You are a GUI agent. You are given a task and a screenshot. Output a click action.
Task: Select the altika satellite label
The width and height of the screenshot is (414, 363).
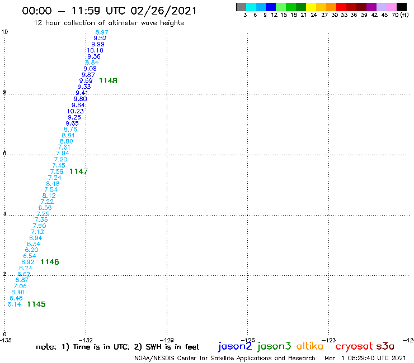(x=310, y=346)
